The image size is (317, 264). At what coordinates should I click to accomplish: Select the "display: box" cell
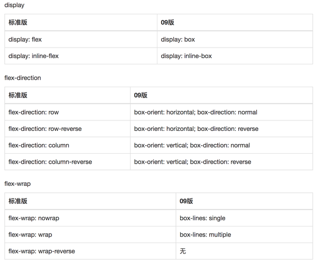178,40
